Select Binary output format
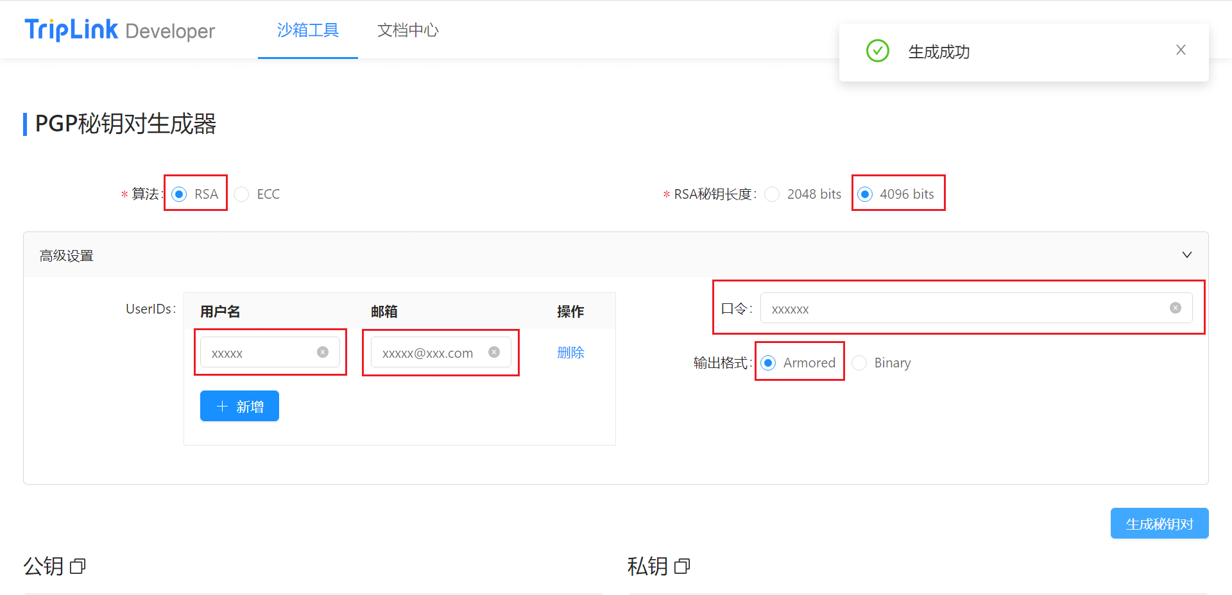Viewport: 1232px width, 595px height. pos(859,363)
